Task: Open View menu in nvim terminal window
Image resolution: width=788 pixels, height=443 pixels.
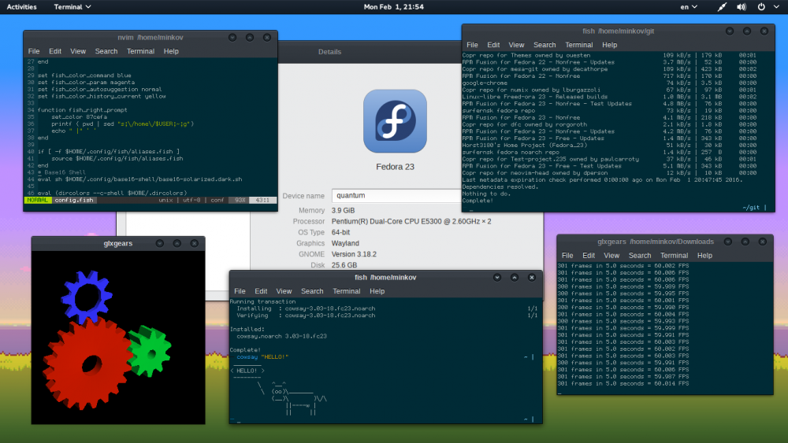Action: coord(78,51)
